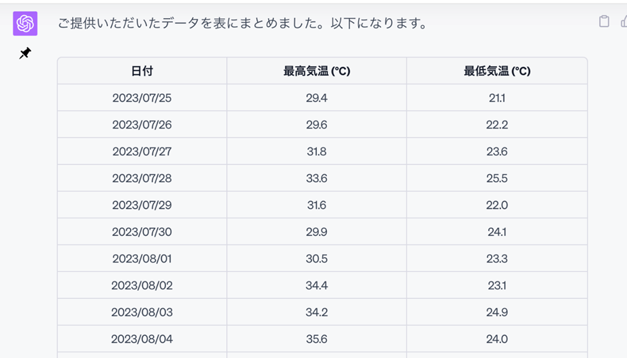The image size is (627, 358).
Task: Click the 最高気温 (°C) column header
Action: [x=317, y=71]
